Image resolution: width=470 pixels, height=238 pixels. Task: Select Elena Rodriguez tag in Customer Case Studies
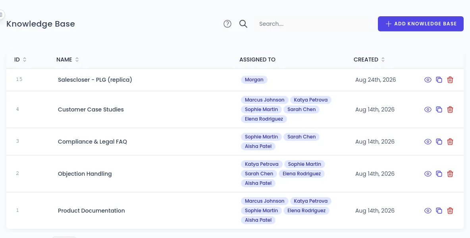(x=264, y=119)
